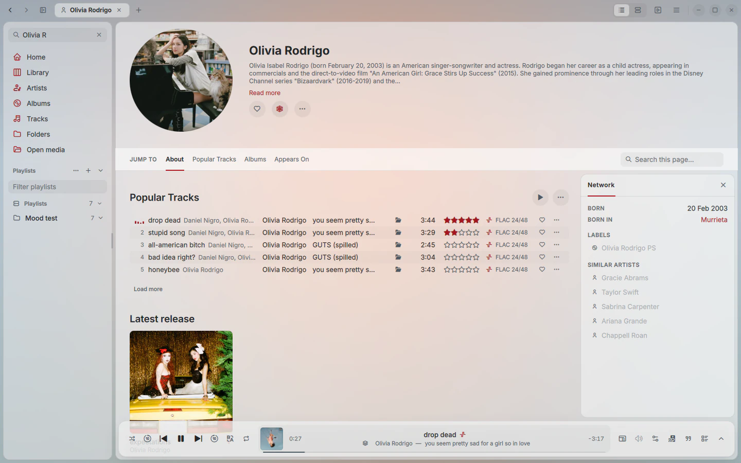The height and width of the screenshot is (463, 741).
Task: Open the artist radio button under the bio
Action: [x=280, y=109]
